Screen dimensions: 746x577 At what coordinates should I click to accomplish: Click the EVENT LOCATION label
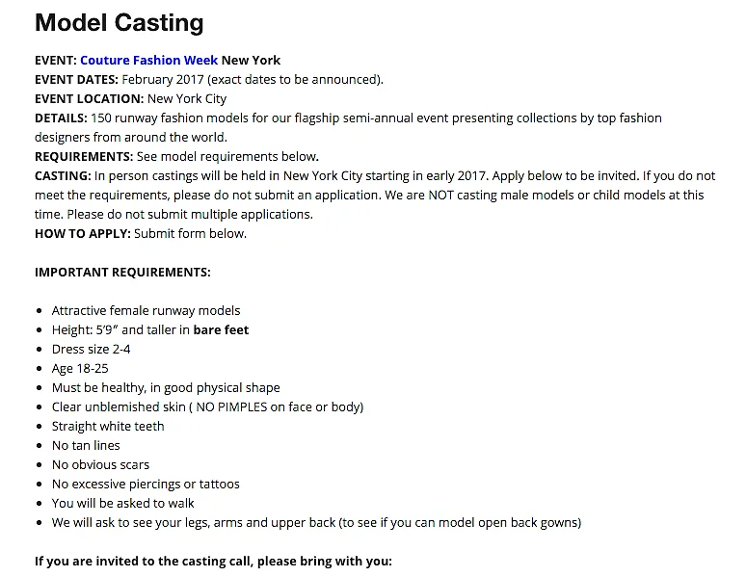click(89, 99)
